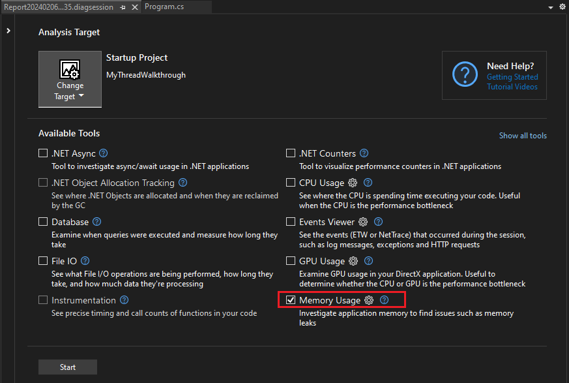Open the dropdown arrow beside the top-right gear
569x383 pixels.
[x=549, y=6]
